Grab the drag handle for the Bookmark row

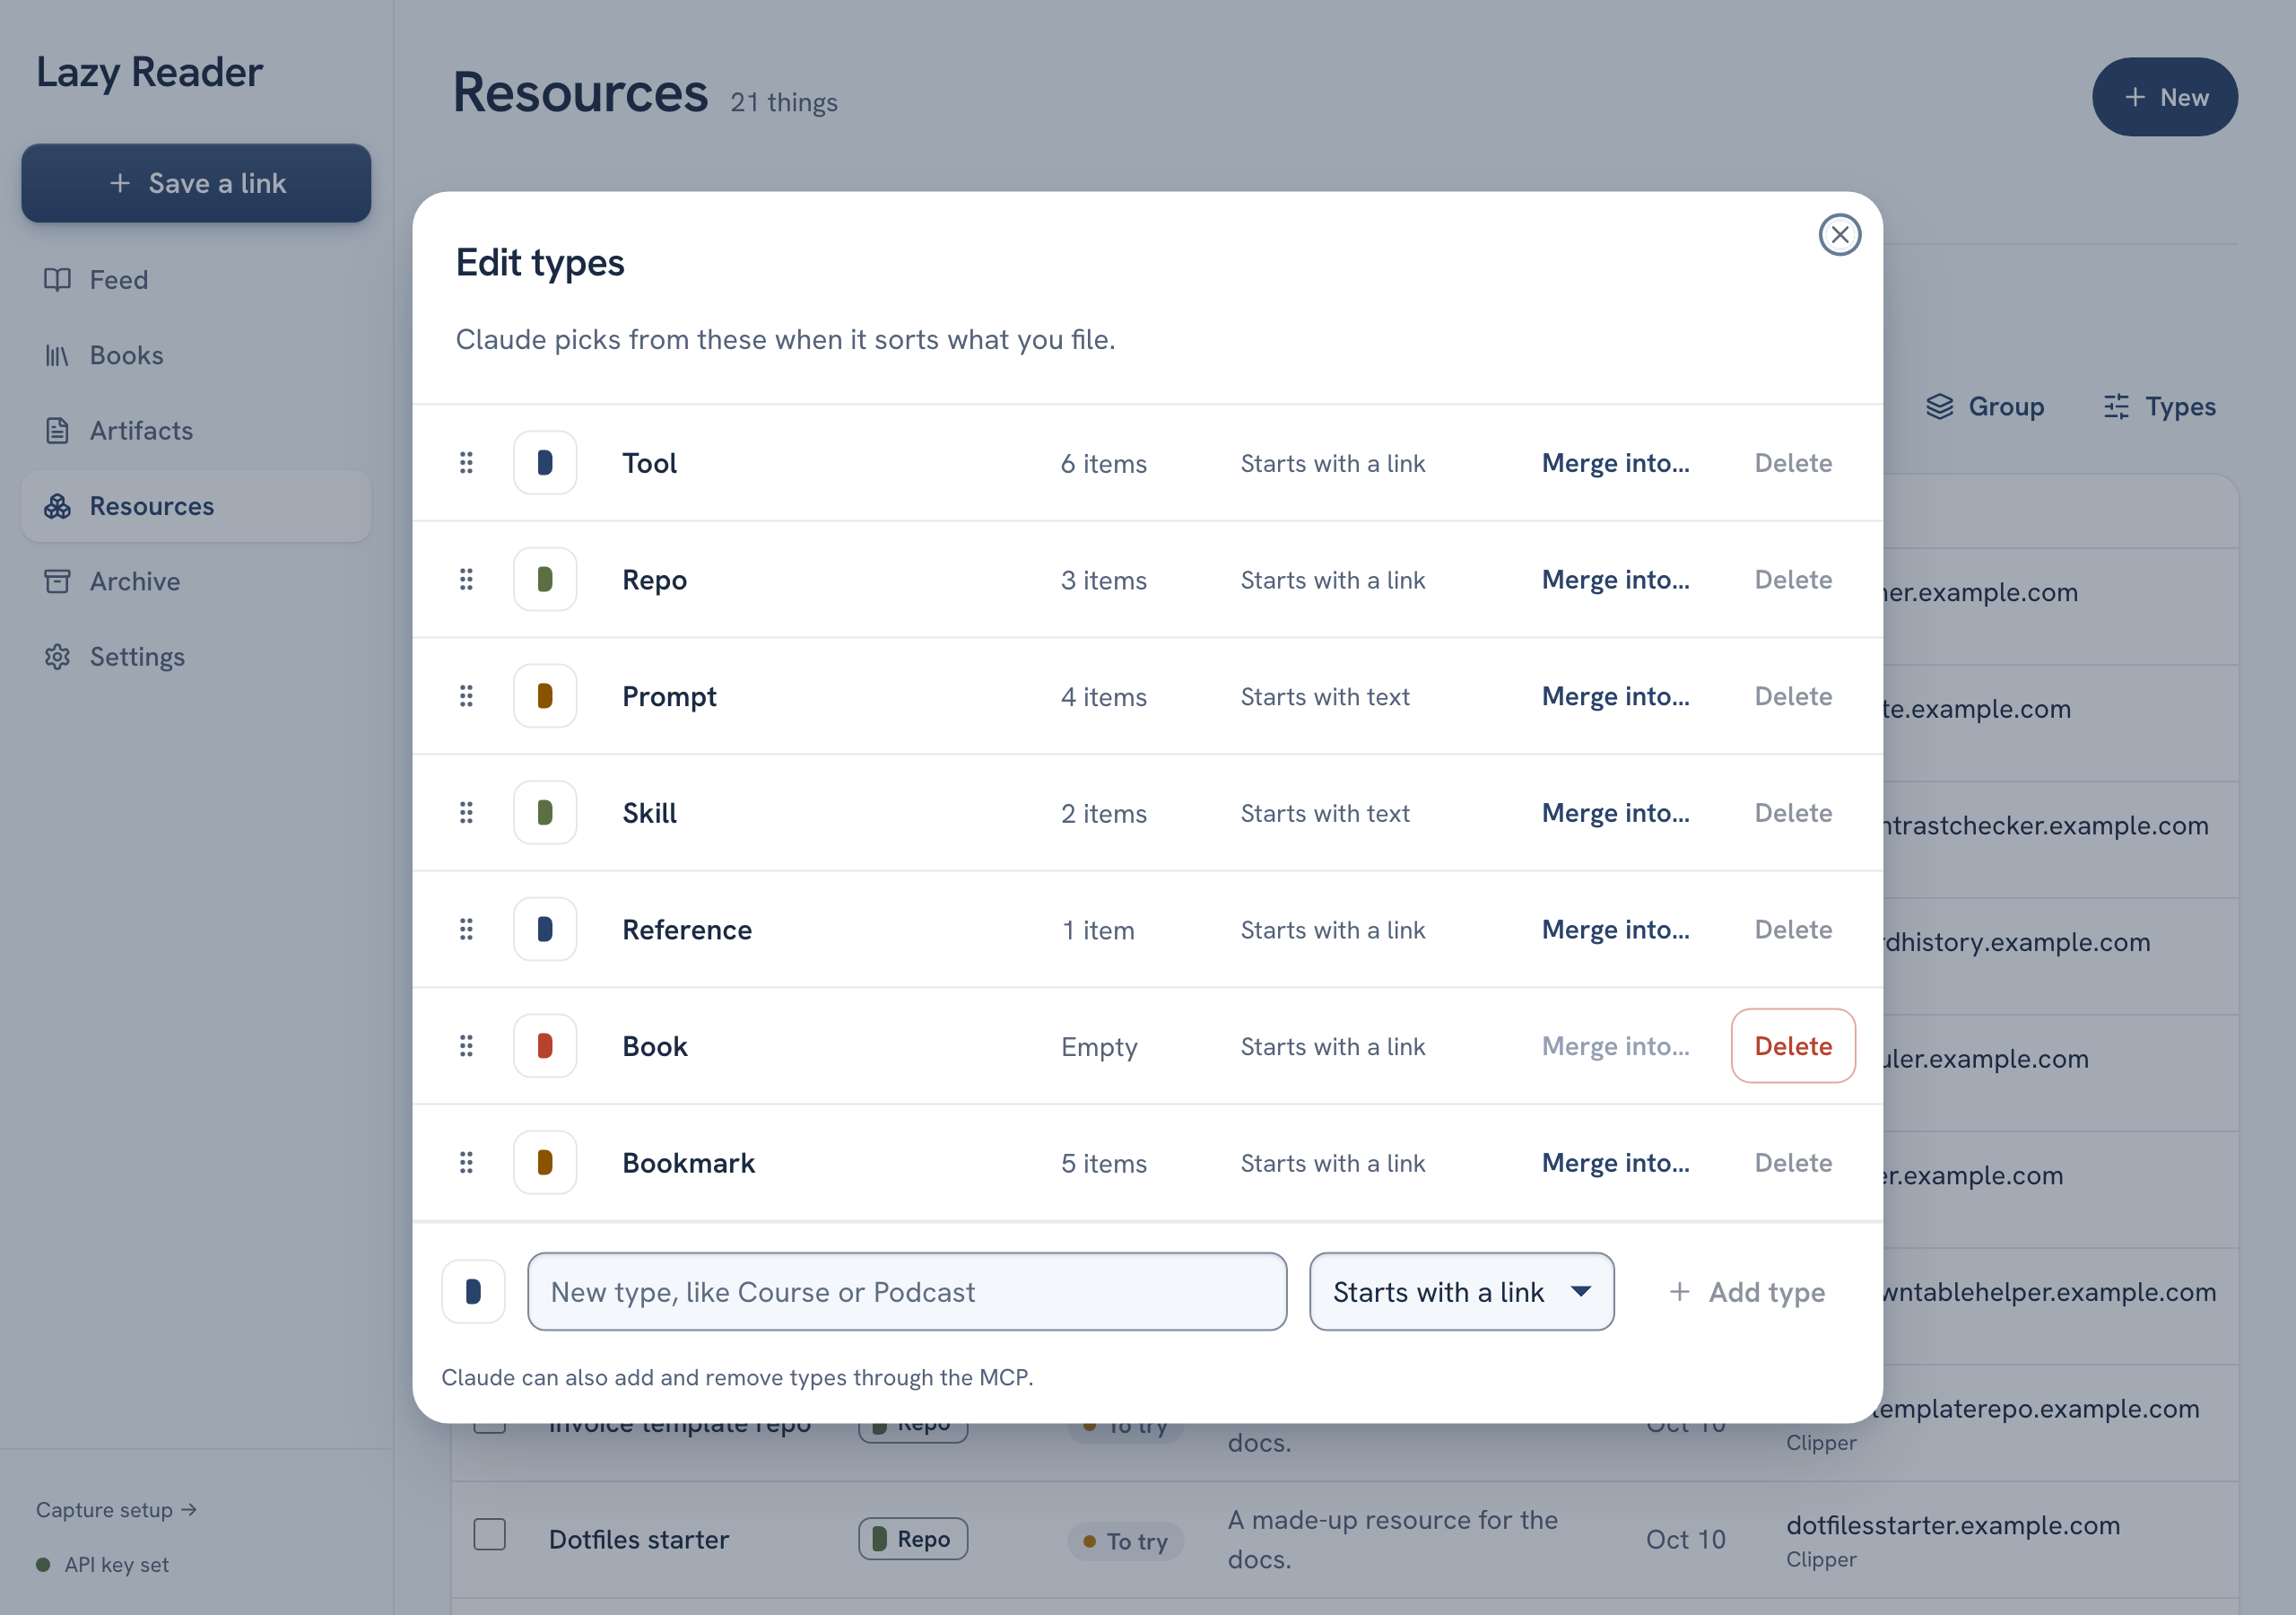point(466,1163)
